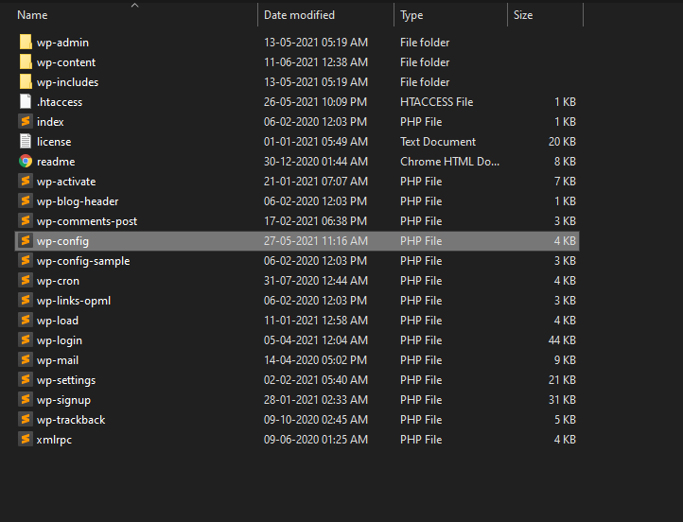This screenshot has width=683, height=522.
Task: Select the wp-blog-header file name
Action: (x=78, y=201)
